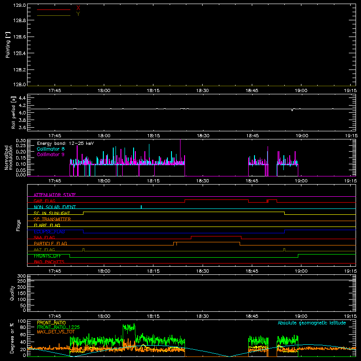Click the Flags axis title
This screenshot has width=361, height=361.
pos(19,225)
